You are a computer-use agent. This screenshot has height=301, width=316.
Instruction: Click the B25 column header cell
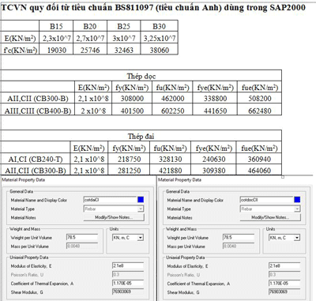click(123, 26)
